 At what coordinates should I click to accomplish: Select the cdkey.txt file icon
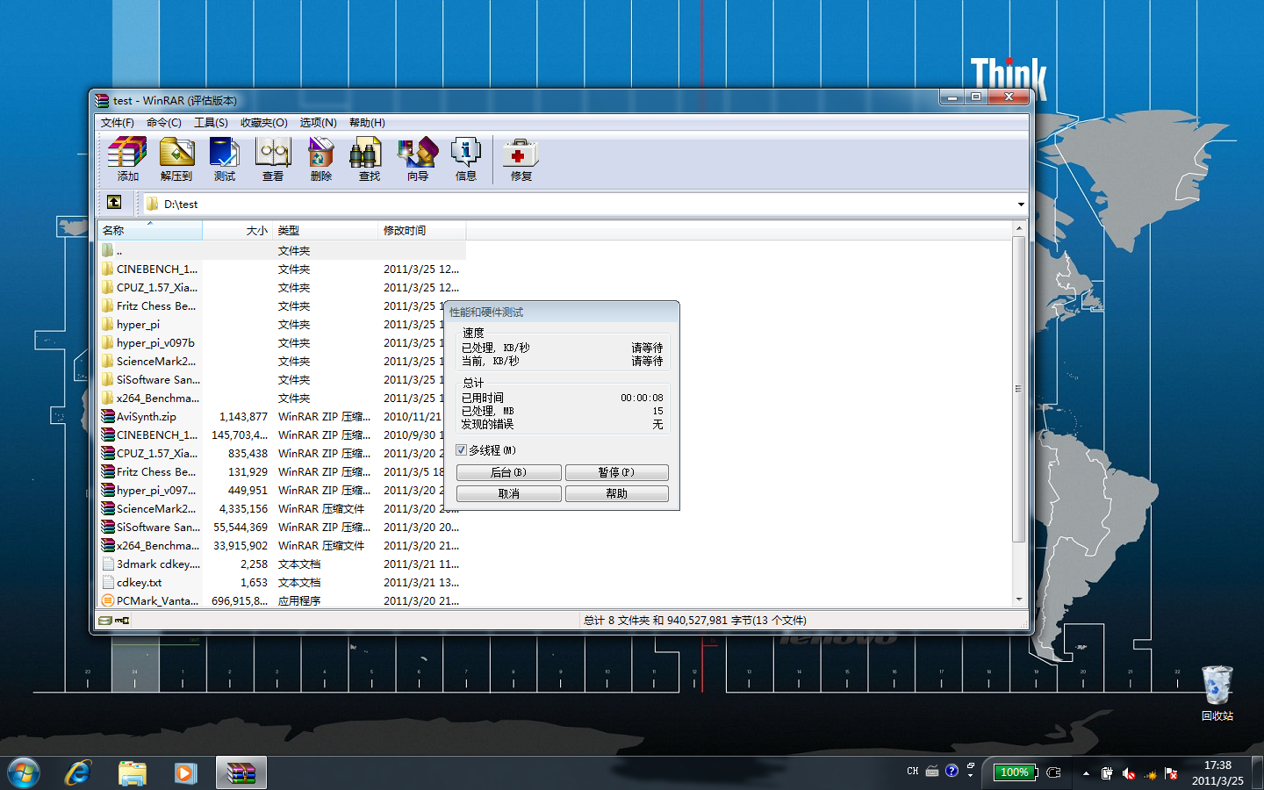click(108, 583)
